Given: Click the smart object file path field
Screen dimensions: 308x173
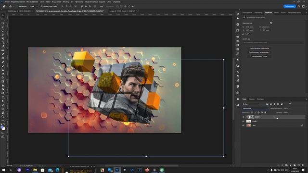Looking at the screenshot, I should [273, 42].
